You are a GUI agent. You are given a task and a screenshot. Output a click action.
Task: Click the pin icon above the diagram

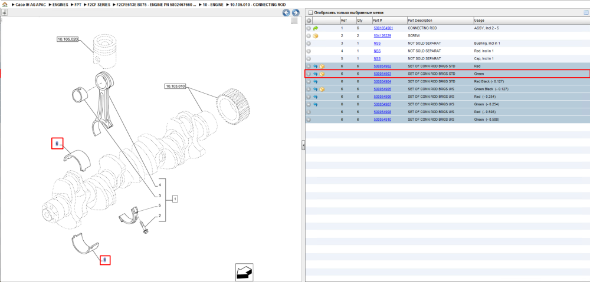pyautogui.click(x=4, y=12)
